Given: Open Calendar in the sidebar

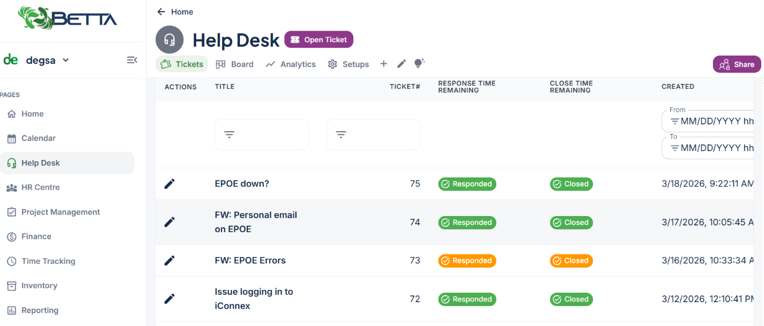Looking at the screenshot, I should coord(67,138).
